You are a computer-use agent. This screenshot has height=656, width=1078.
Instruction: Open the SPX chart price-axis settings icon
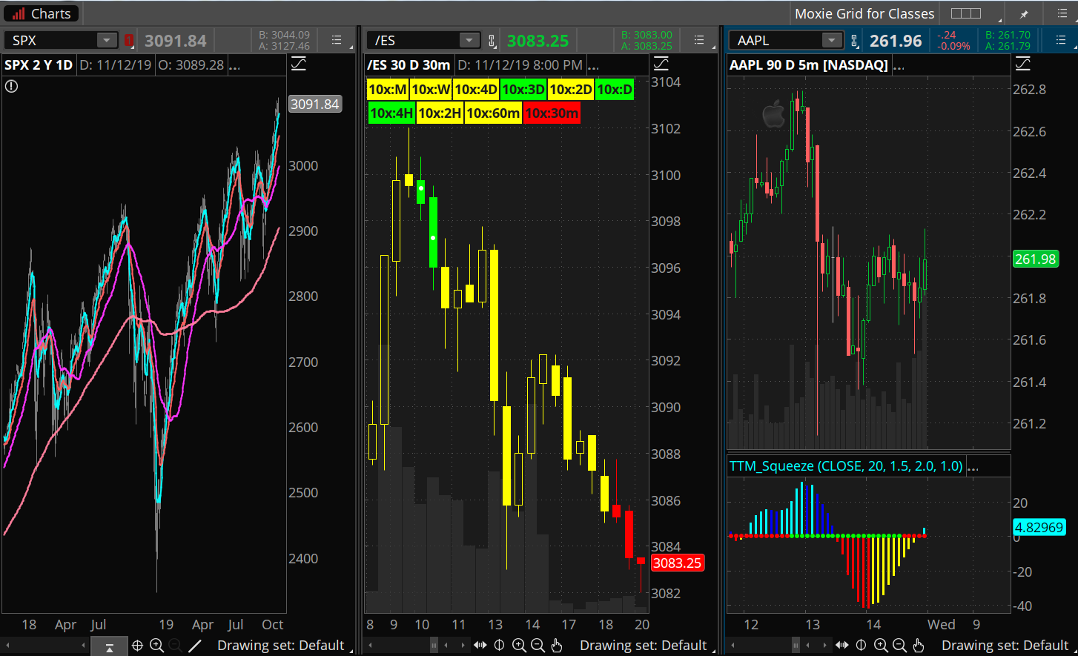[x=298, y=64]
